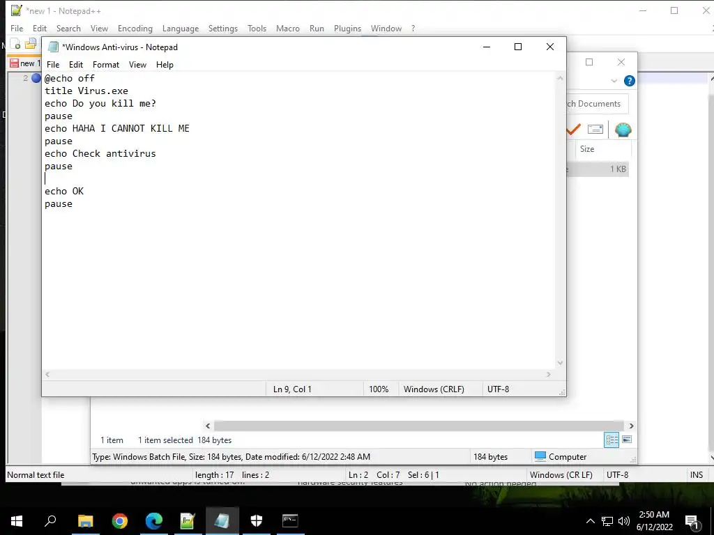Open the Notepad++ Run menu
This screenshot has width=714, height=535.
[317, 28]
